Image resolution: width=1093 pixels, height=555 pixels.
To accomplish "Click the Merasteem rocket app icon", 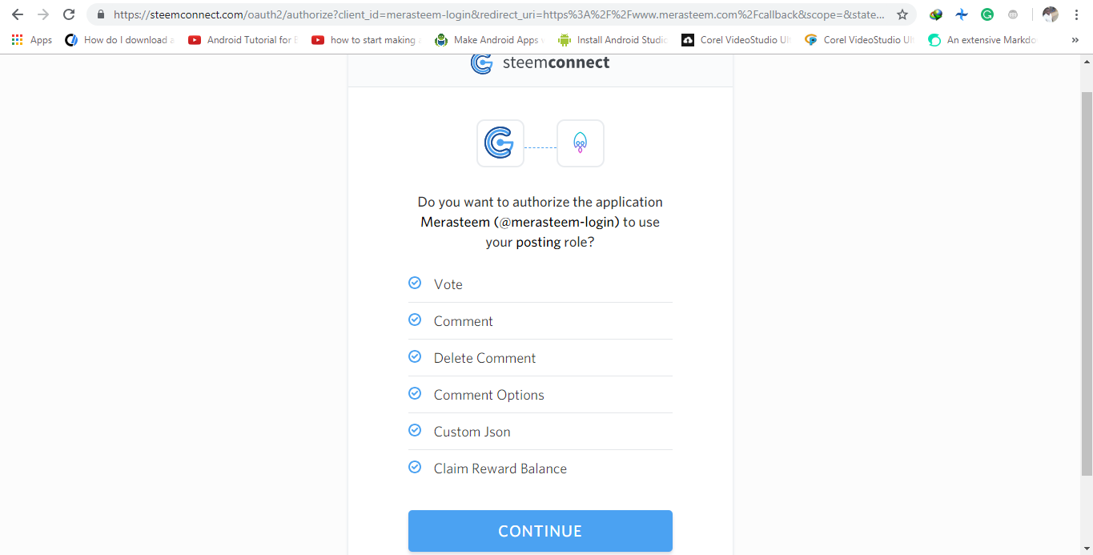I will tap(580, 143).
